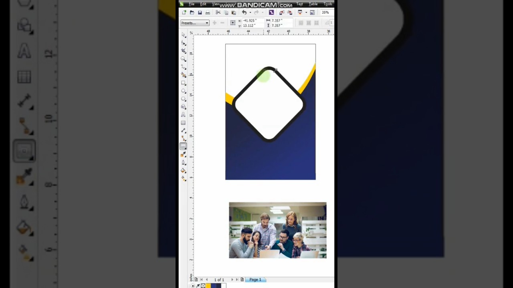Click the Paste icon
Screen dimensions: 513x288
234,13
